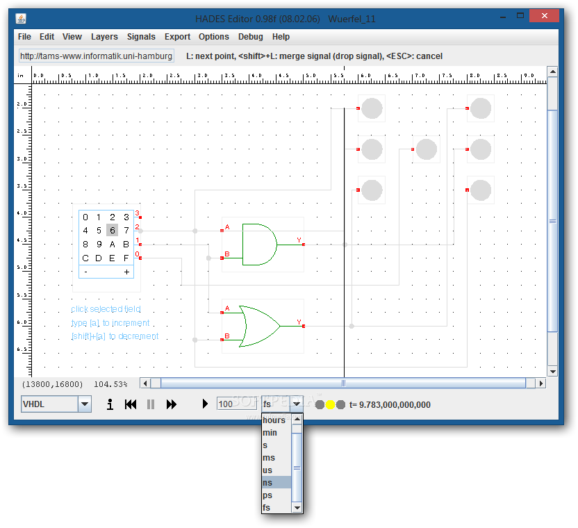Open the View menu

point(72,37)
